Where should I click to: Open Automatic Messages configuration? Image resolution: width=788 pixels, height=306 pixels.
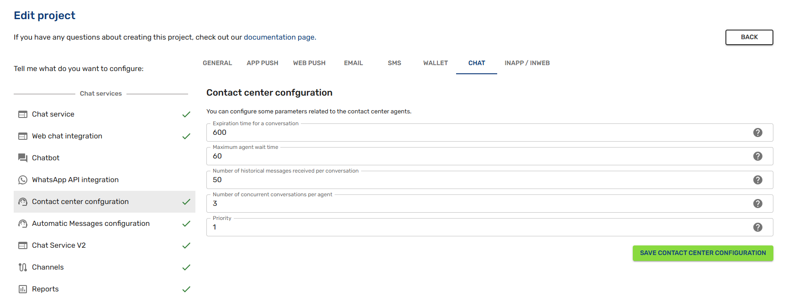click(x=105, y=224)
